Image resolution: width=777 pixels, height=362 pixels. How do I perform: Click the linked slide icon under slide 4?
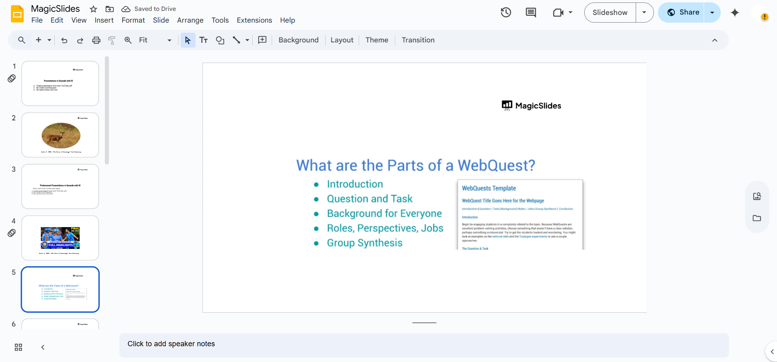click(12, 233)
